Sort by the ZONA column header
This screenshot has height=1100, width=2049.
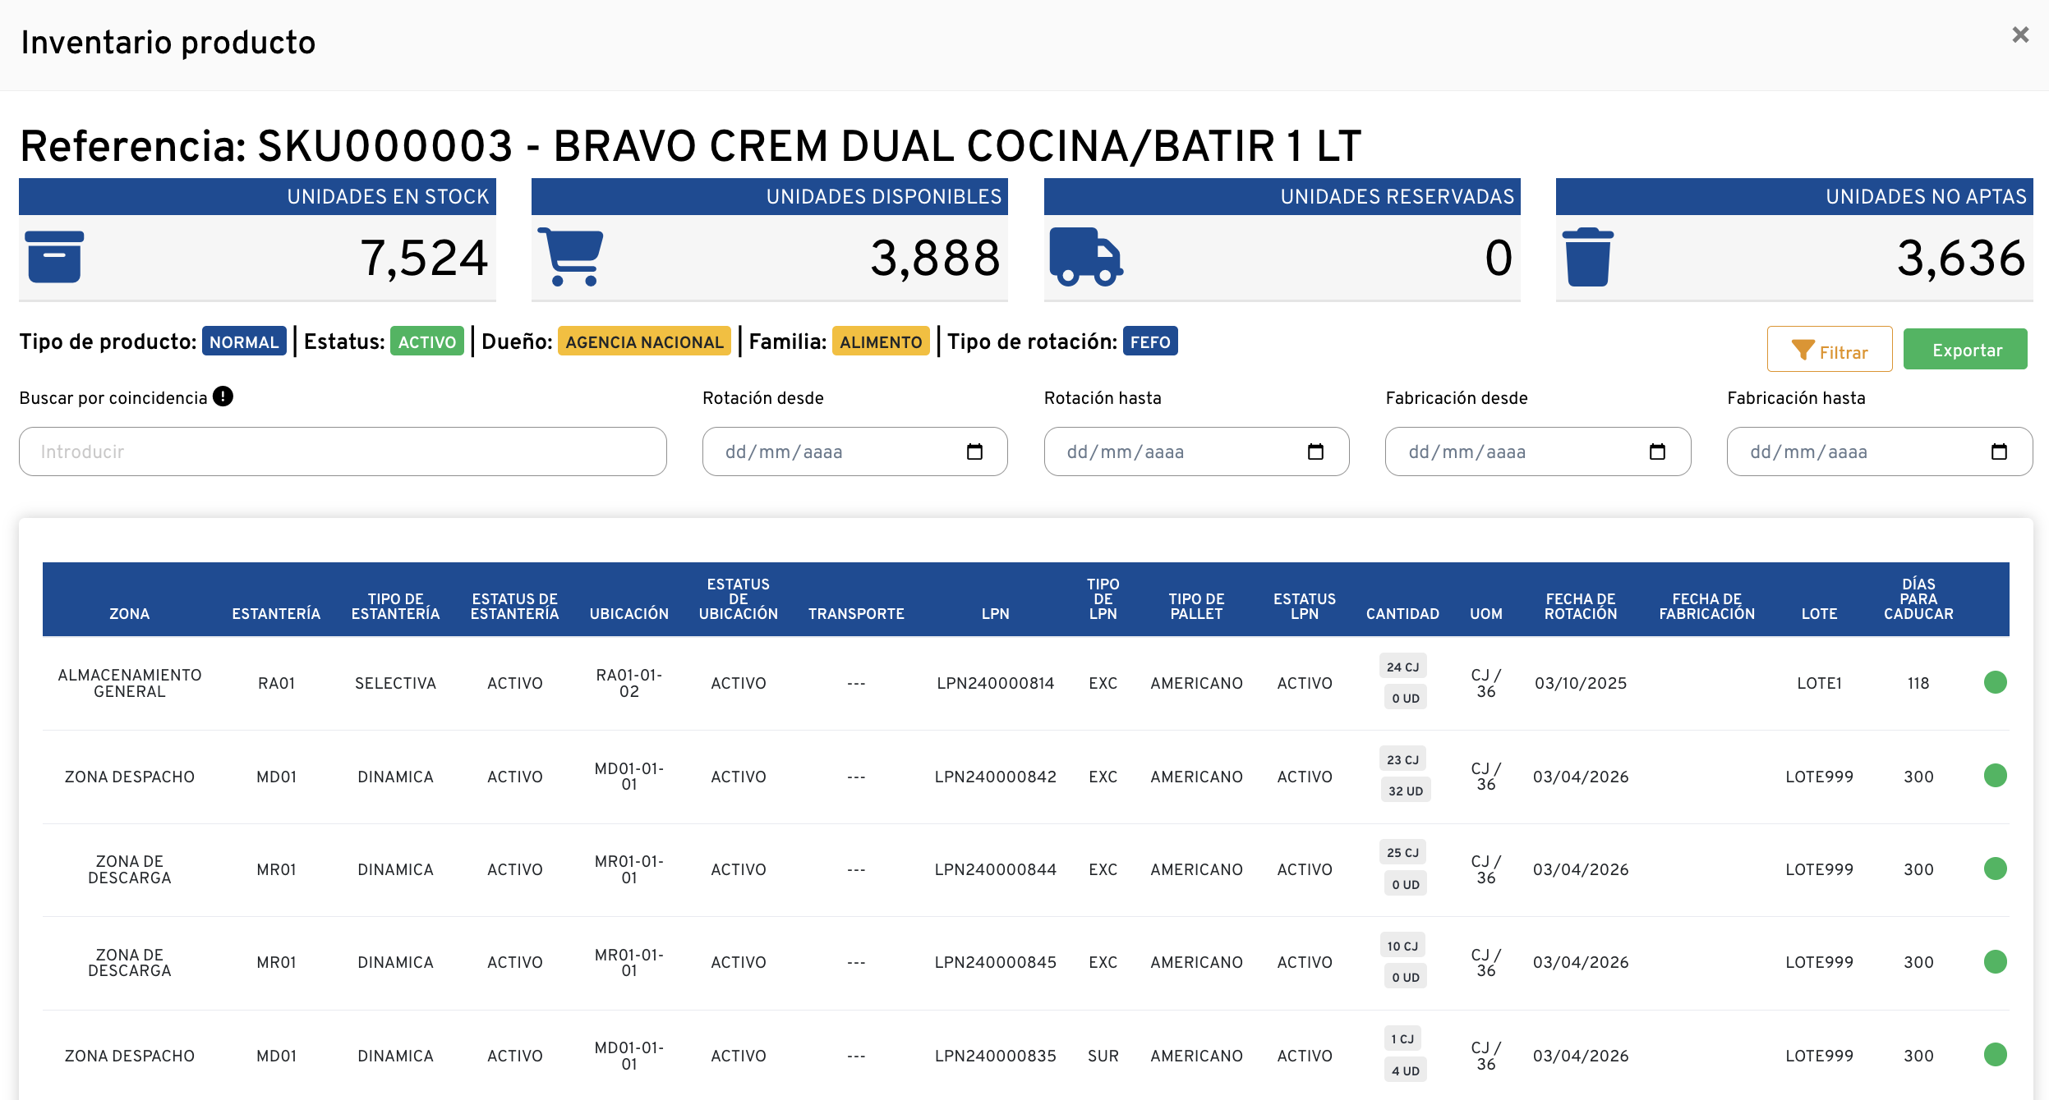(x=129, y=613)
